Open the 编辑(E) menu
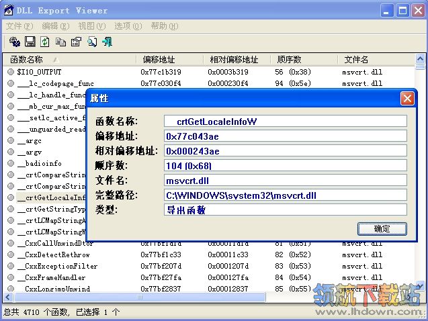The height and width of the screenshot is (321, 428). click(56, 26)
